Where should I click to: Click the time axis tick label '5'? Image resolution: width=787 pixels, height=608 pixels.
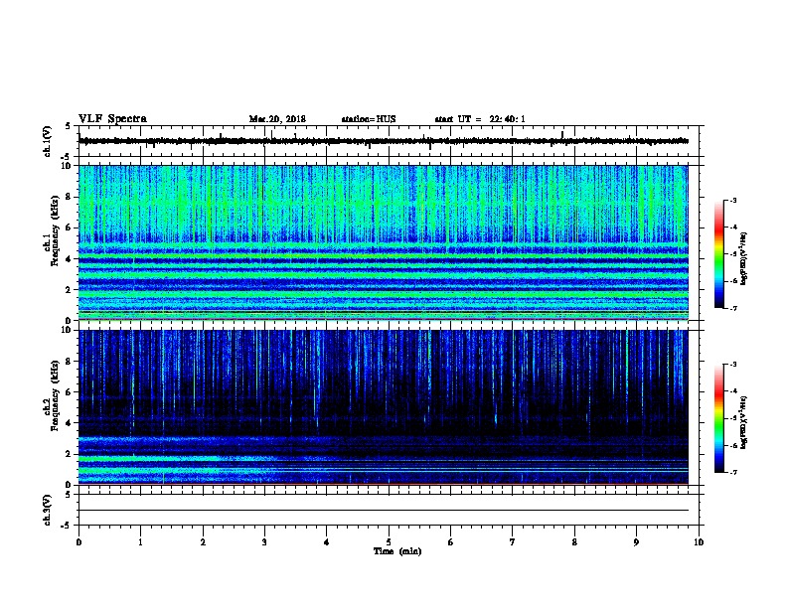[389, 542]
